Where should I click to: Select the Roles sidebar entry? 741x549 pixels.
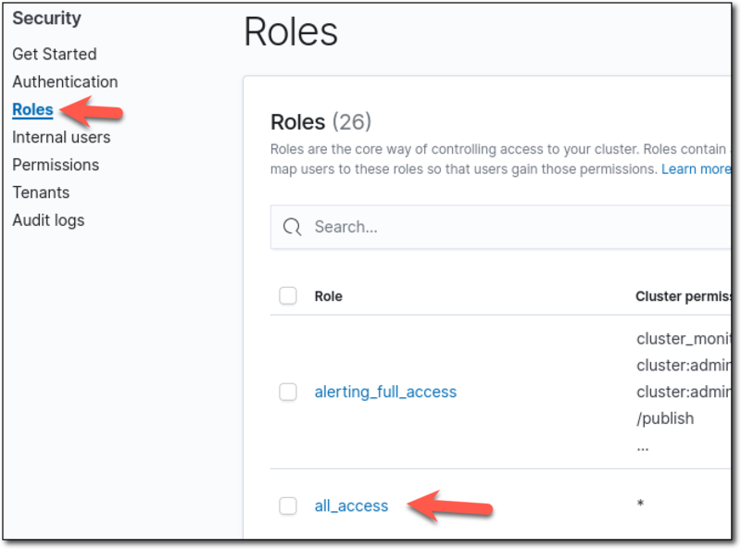tap(31, 109)
